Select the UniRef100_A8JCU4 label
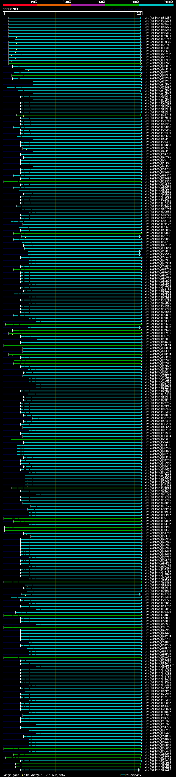Viewport: 176px width, 777px height. pyautogui.click(x=158, y=354)
